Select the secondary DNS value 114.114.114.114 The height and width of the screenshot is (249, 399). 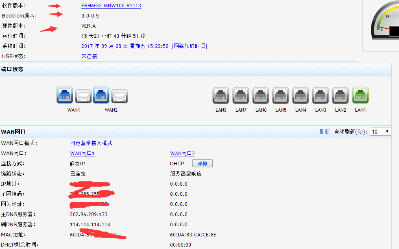point(90,225)
